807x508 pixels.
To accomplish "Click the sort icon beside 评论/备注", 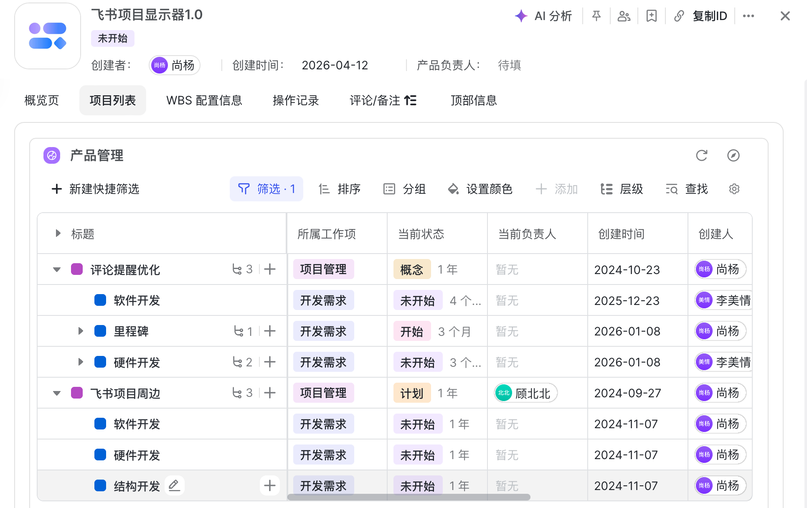I will [x=410, y=100].
